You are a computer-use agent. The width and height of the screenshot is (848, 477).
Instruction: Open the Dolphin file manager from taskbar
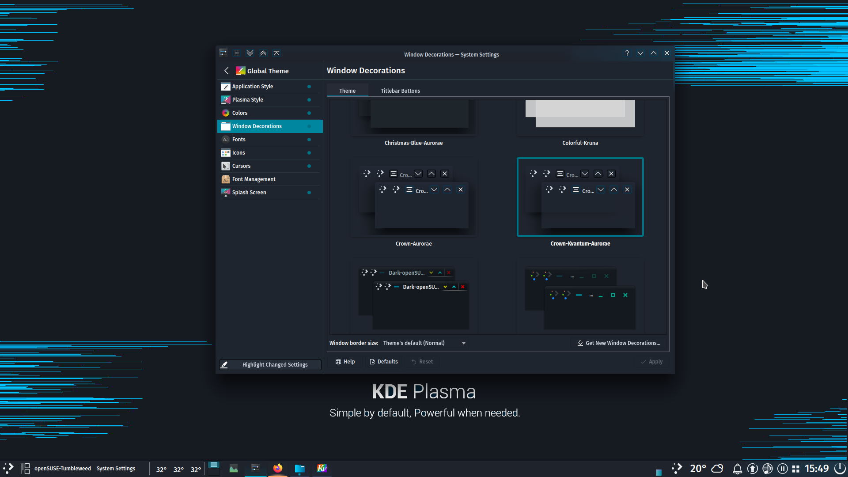point(300,469)
